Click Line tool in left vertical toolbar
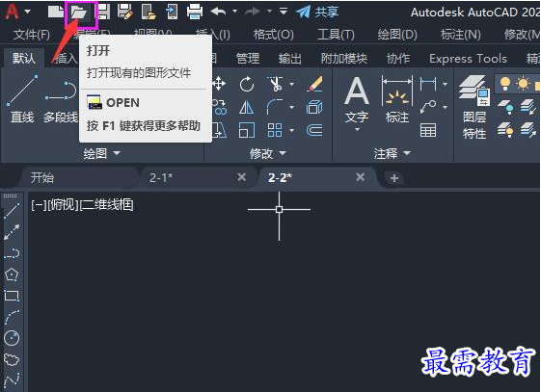Viewport: 541px width, 392px height. (x=12, y=210)
